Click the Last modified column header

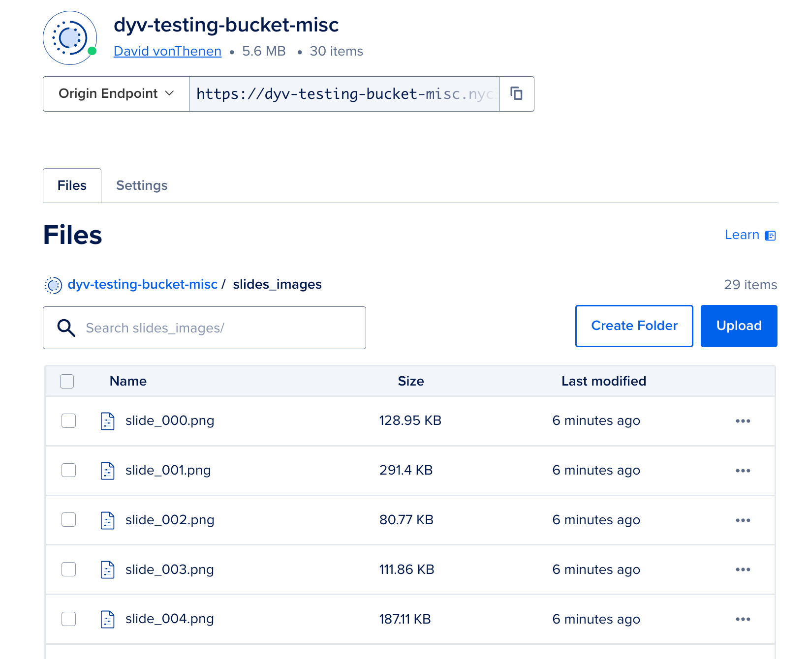(604, 381)
